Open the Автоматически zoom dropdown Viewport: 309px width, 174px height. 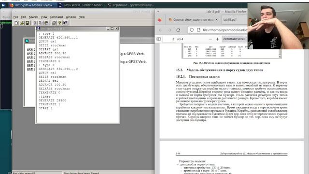tap(234, 39)
